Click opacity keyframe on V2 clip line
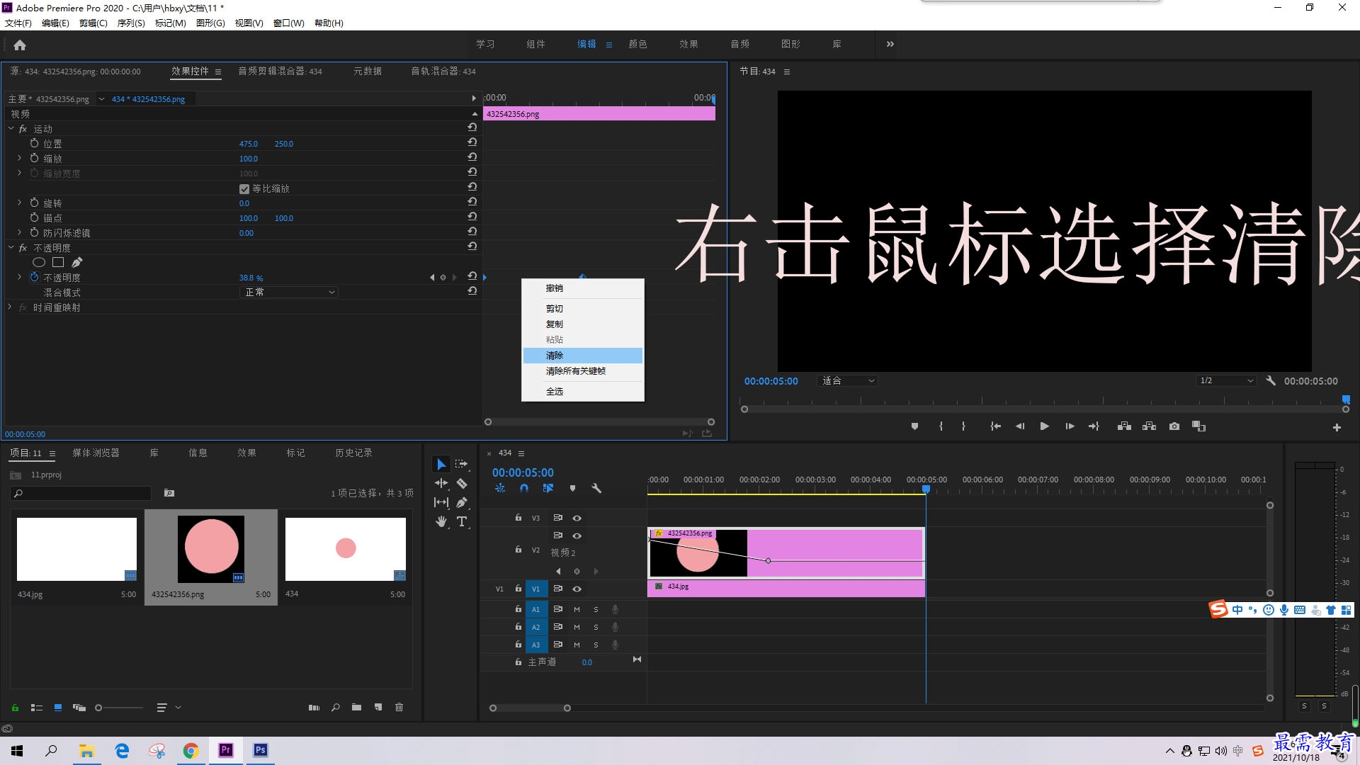The width and height of the screenshot is (1360, 765). pos(768,560)
